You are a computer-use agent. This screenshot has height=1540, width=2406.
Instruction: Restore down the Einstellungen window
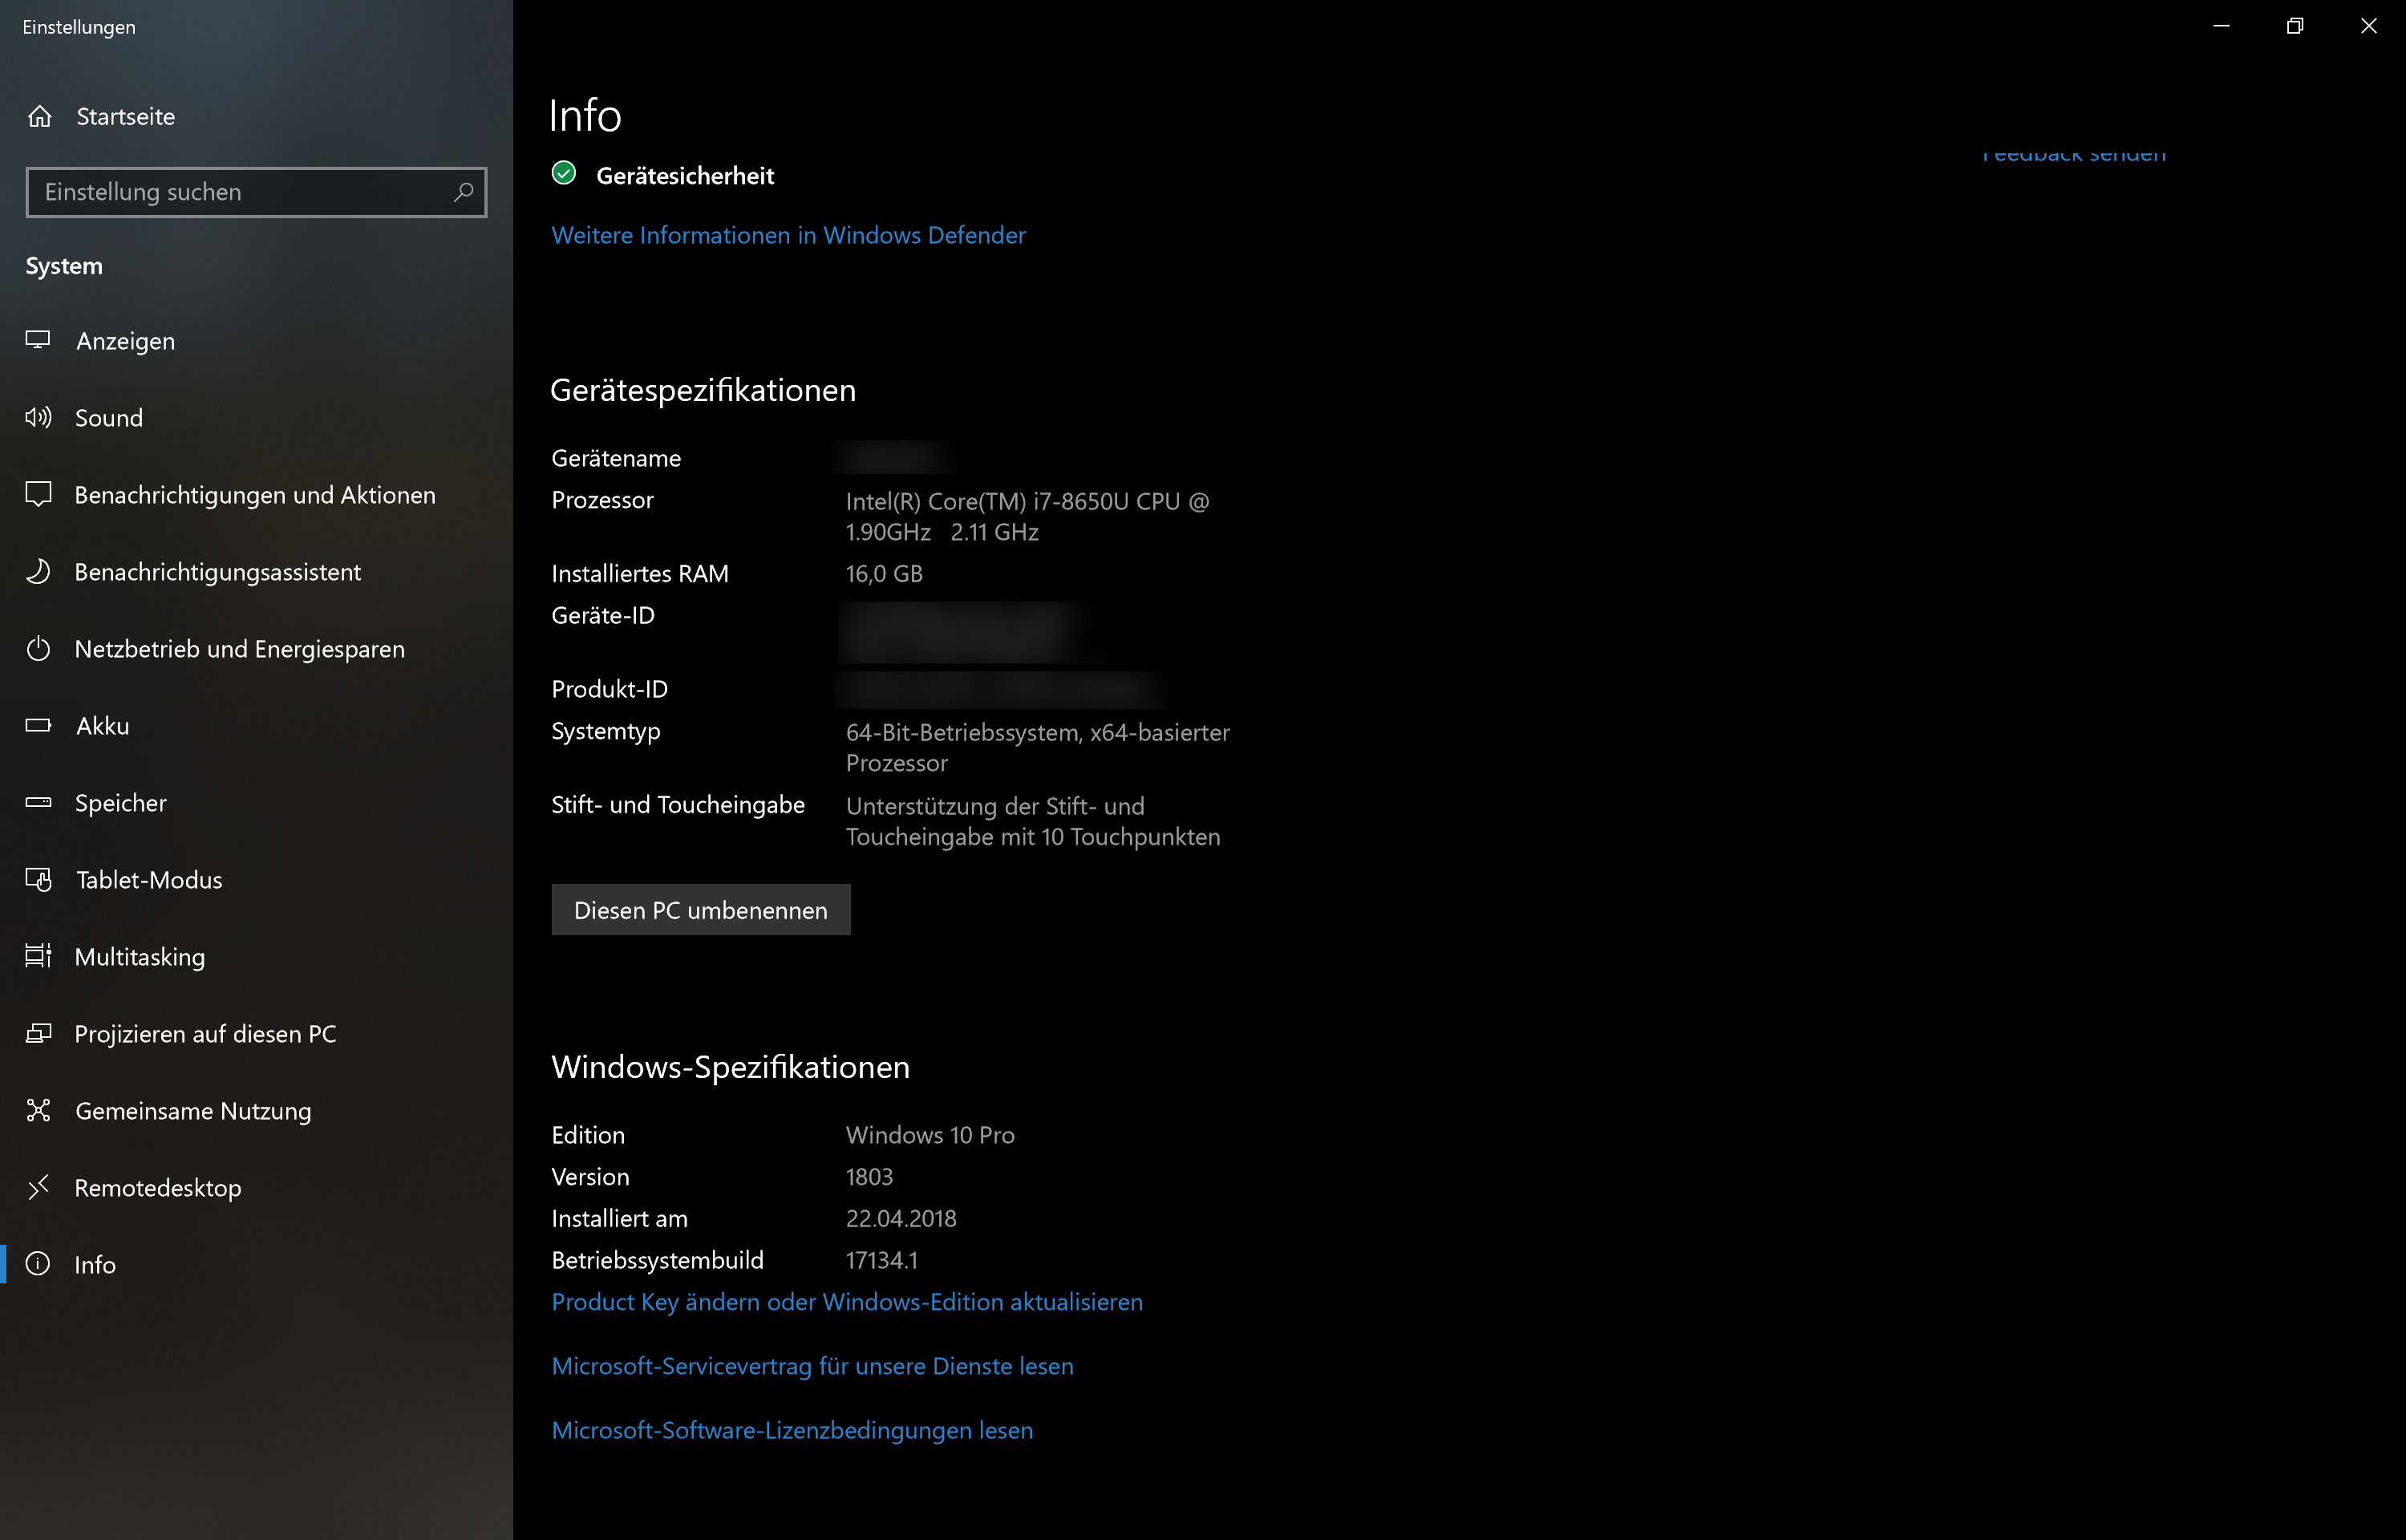[x=2295, y=26]
